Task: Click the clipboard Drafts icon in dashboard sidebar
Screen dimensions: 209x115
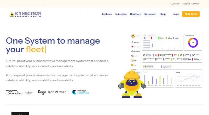Action: point(132,60)
